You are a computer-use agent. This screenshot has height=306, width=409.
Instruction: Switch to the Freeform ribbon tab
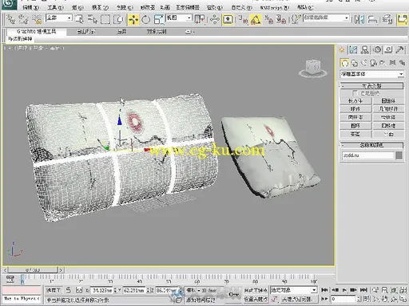coord(86,31)
